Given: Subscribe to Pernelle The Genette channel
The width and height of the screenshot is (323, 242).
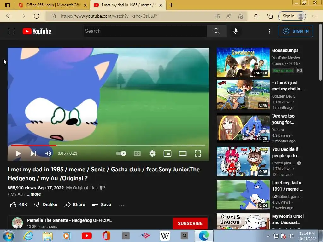Looking at the screenshot, I should [x=190, y=223].
